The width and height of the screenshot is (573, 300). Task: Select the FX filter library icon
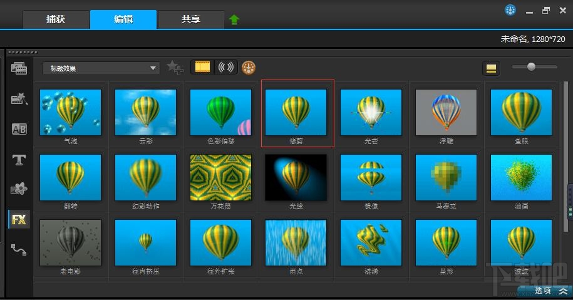click(x=19, y=220)
